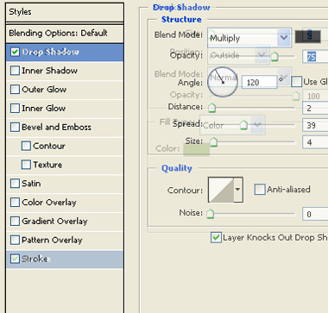The width and height of the screenshot is (328, 313).
Task: Click the Size slider handle
Action: [x=213, y=141]
